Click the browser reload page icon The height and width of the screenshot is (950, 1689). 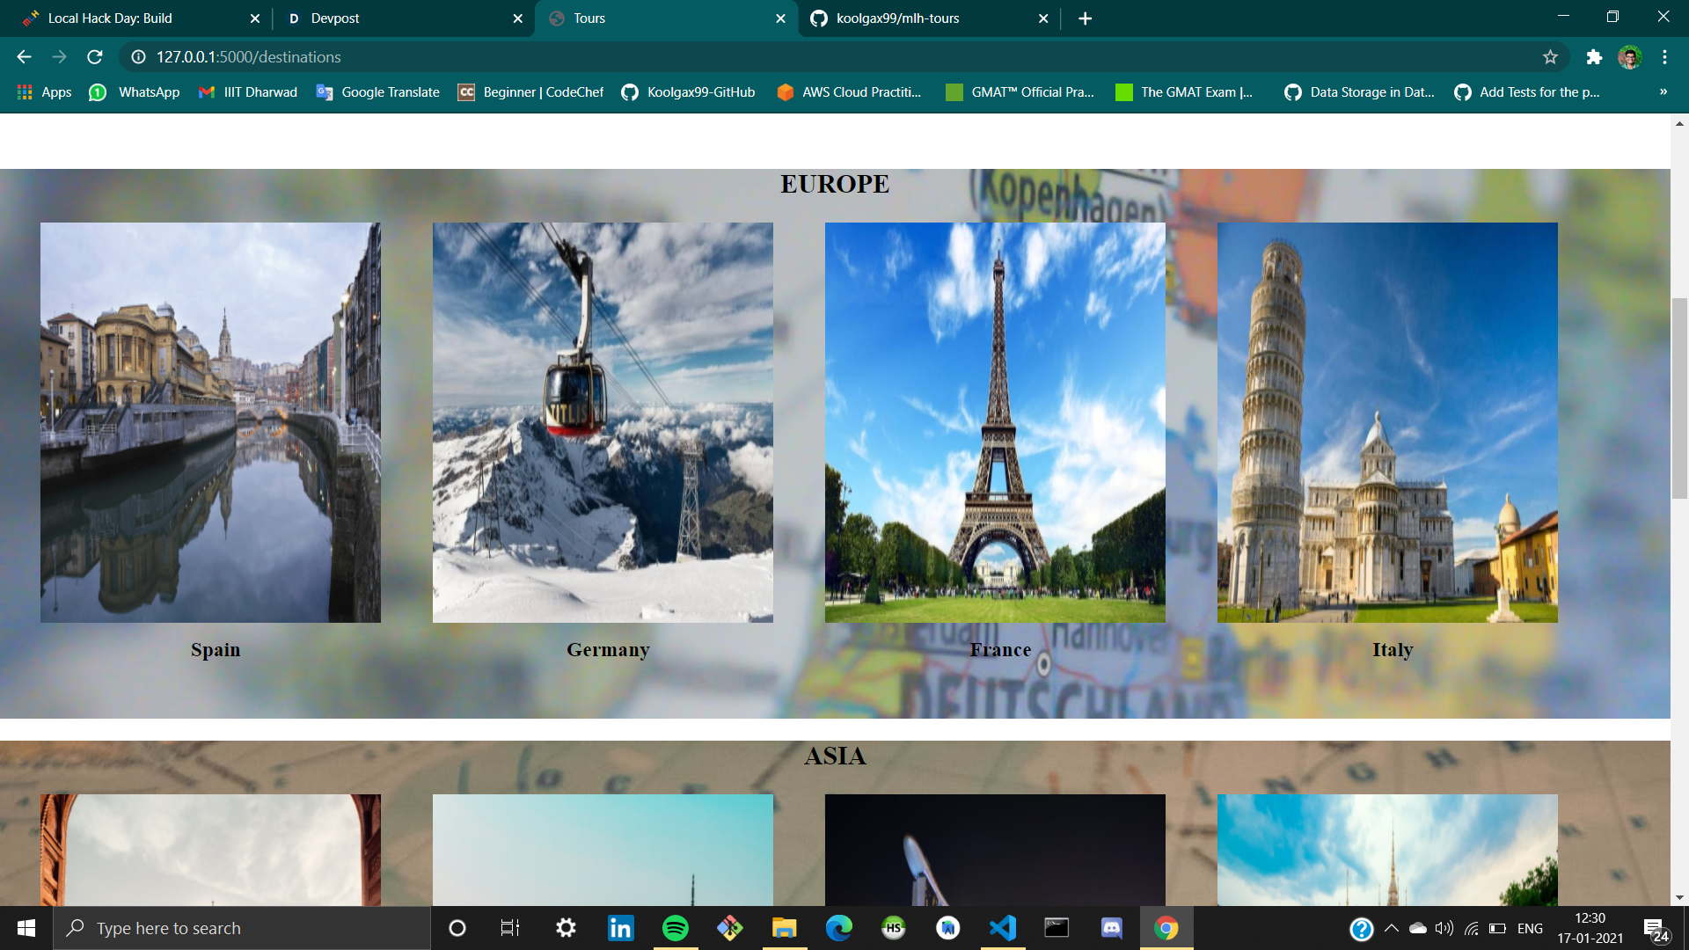click(x=95, y=57)
